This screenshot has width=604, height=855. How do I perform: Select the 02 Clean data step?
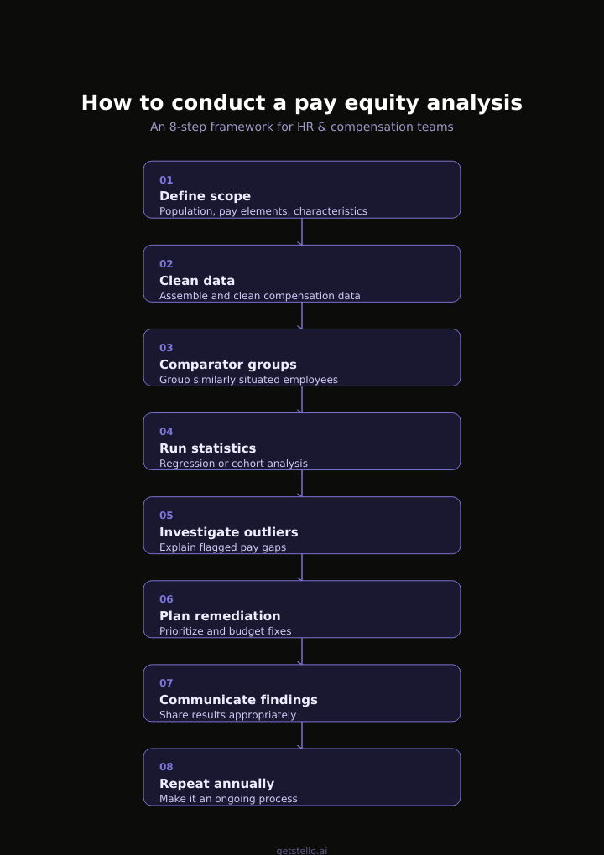[x=302, y=273]
